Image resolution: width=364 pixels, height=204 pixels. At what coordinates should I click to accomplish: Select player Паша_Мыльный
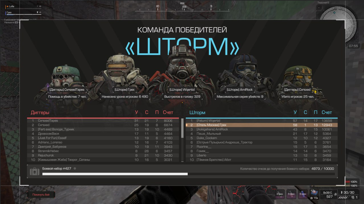pos(262,134)
